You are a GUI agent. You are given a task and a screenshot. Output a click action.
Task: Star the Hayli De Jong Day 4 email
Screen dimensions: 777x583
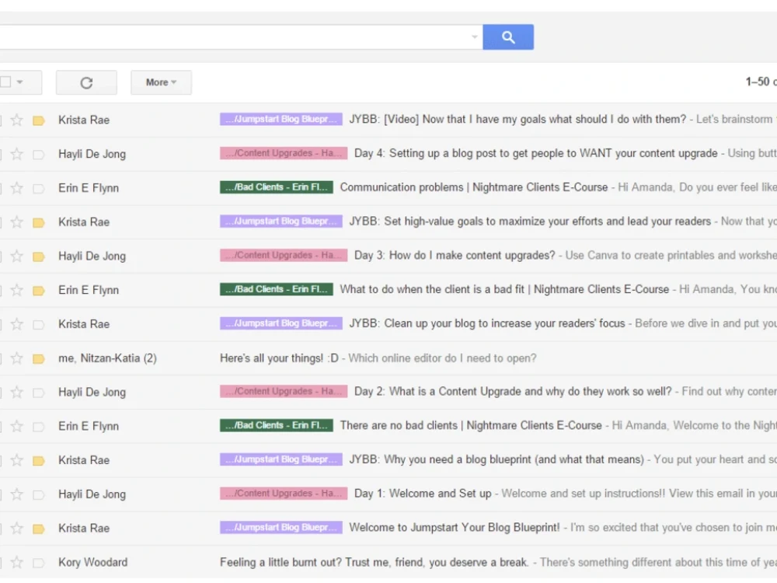pyautogui.click(x=17, y=154)
